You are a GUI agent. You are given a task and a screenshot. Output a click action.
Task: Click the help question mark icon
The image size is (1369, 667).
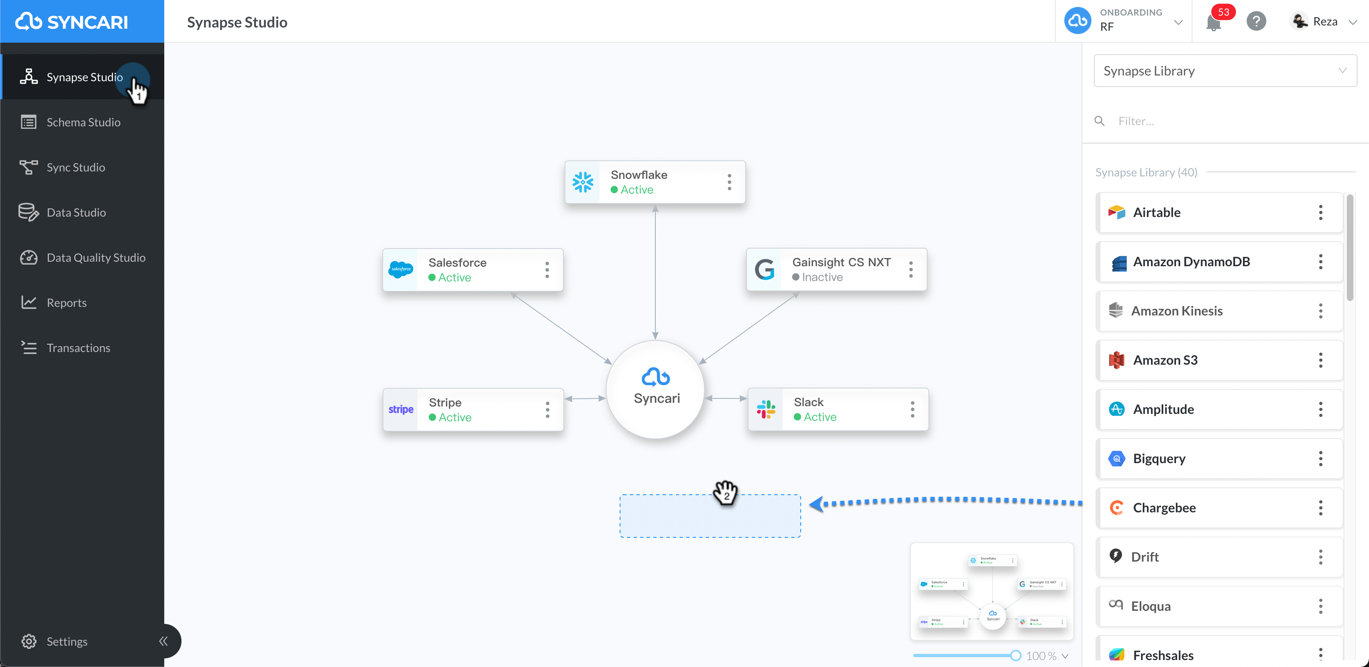tap(1256, 21)
